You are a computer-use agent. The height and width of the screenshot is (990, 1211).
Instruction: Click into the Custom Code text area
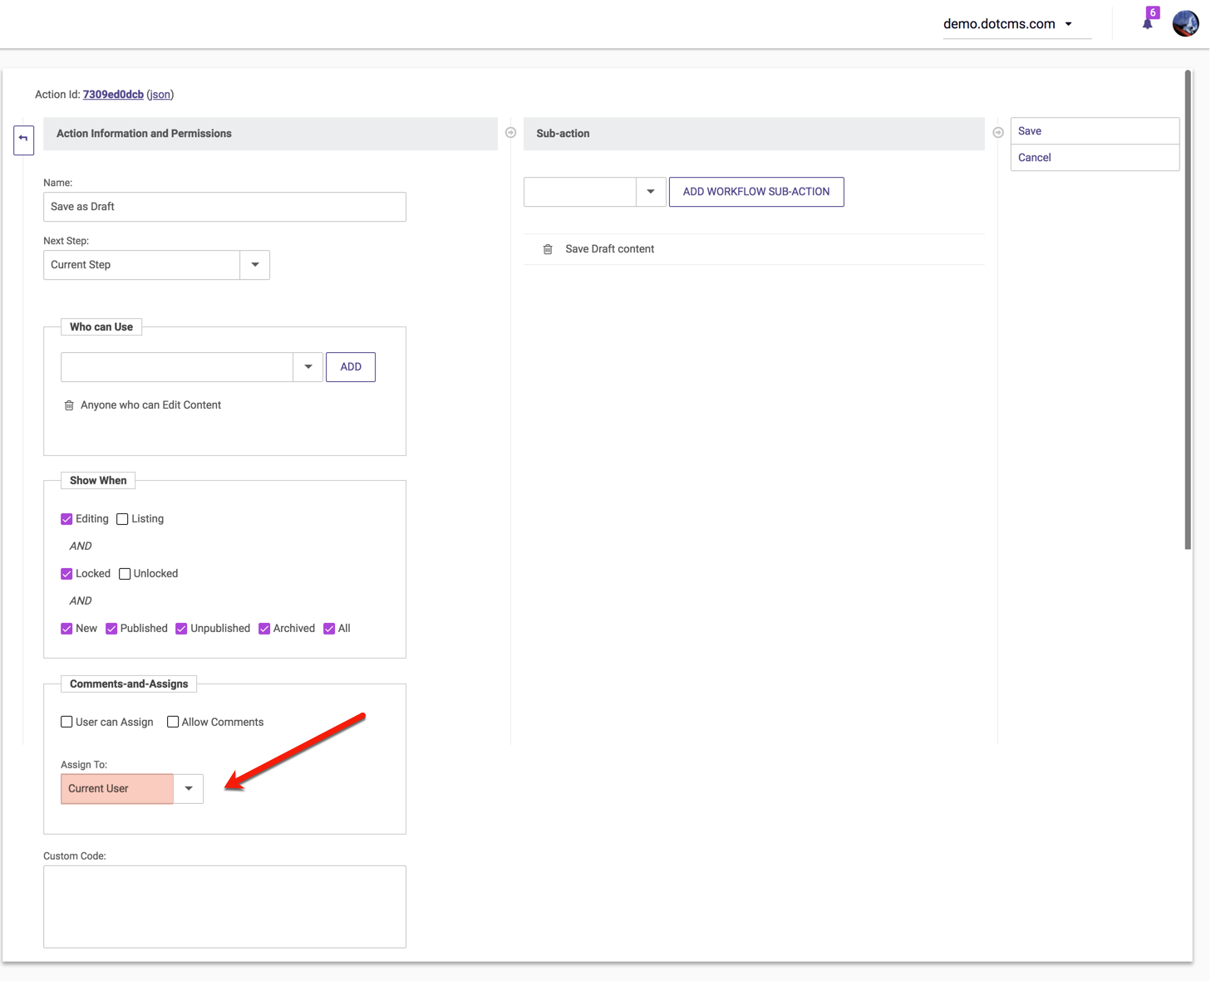(224, 906)
